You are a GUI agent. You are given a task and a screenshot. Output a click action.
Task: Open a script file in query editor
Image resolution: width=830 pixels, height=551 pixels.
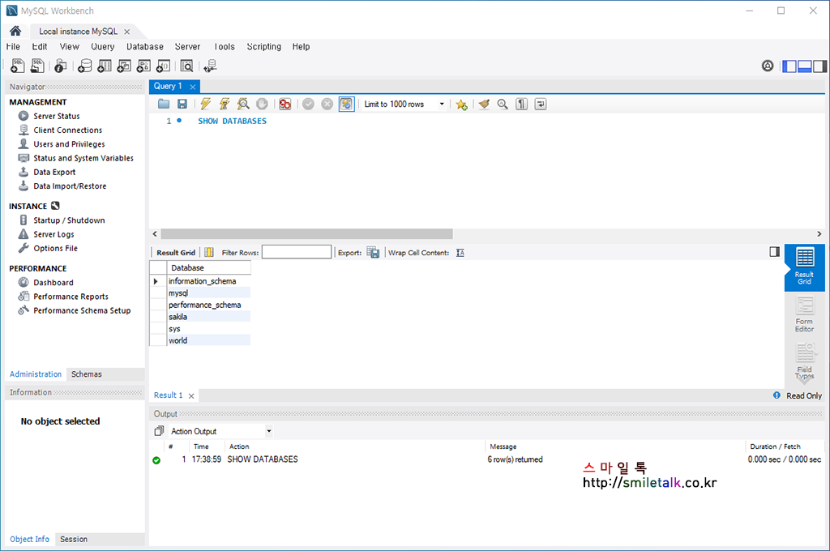click(164, 105)
